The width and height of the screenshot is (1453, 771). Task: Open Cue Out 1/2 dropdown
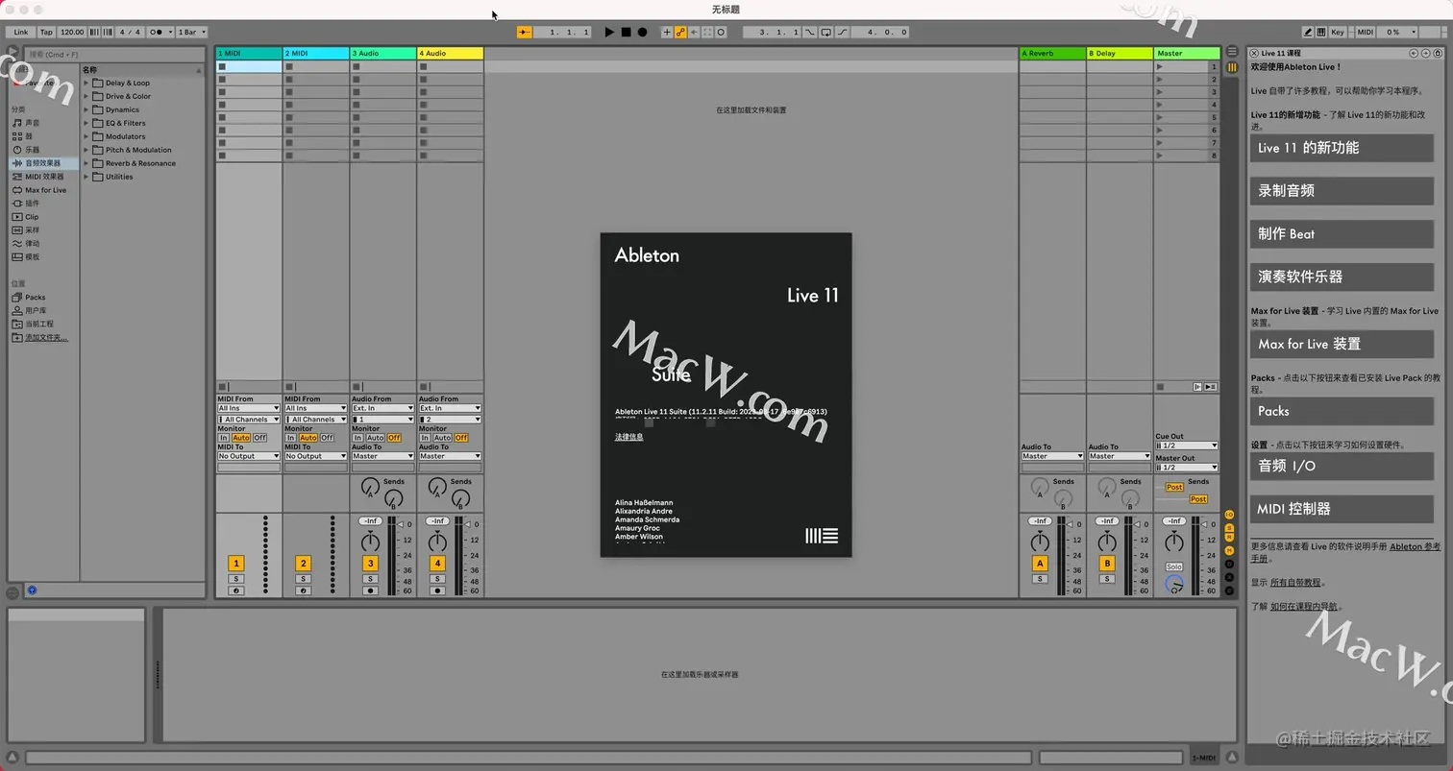tap(1187, 446)
